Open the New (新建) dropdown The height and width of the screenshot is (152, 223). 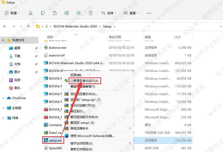12,13
